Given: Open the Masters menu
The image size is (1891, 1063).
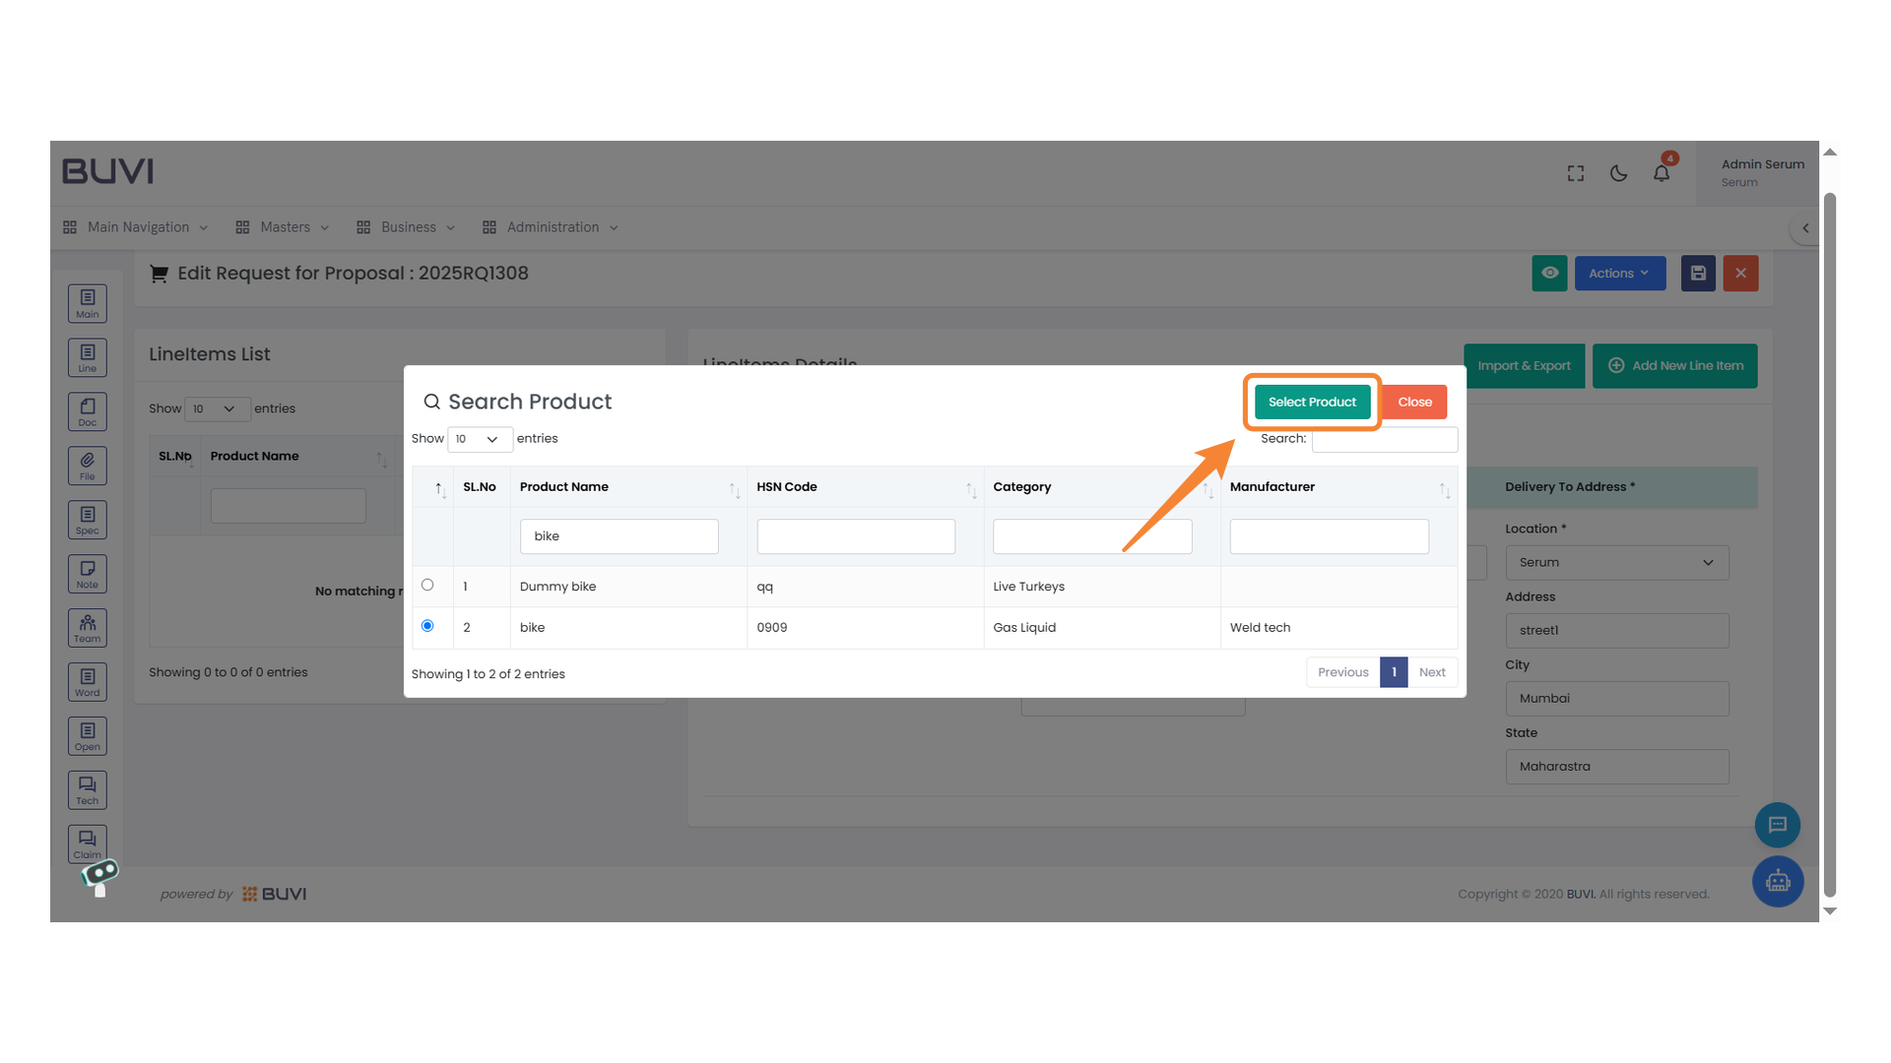Looking at the screenshot, I should (x=285, y=226).
